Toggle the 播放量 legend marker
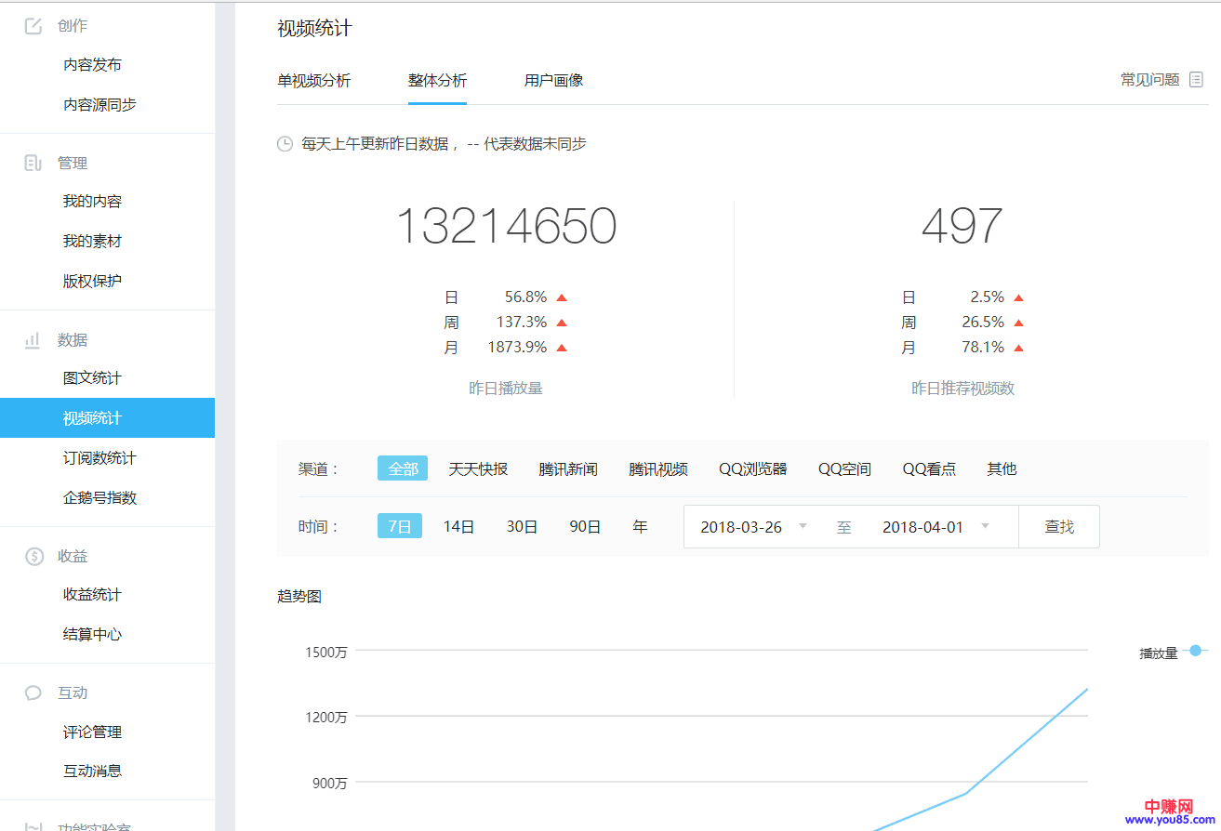This screenshot has height=831, width=1221. point(1195,652)
